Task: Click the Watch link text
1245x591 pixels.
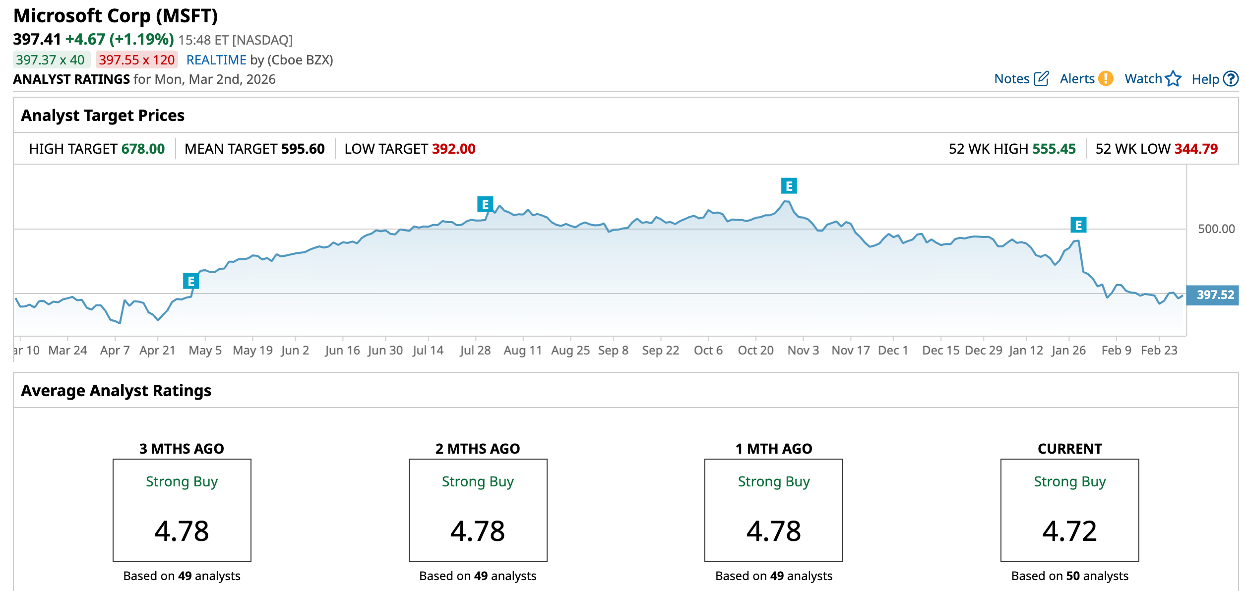Action: pos(1143,79)
